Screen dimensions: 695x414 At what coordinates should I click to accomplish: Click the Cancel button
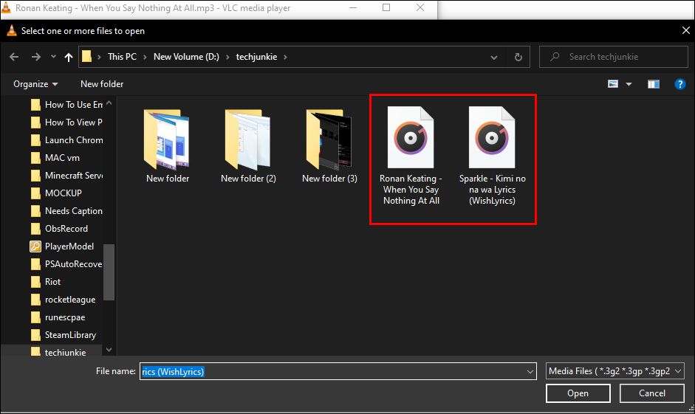click(x=652, y=393)
